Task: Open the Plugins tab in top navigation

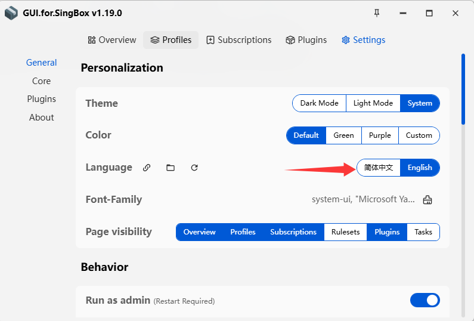Action: [x=306, y=40]
